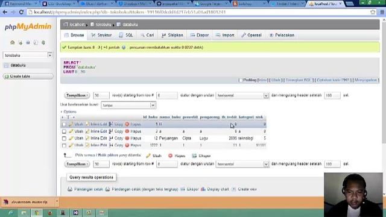Switch to the Struktur tab

[101, 35]
